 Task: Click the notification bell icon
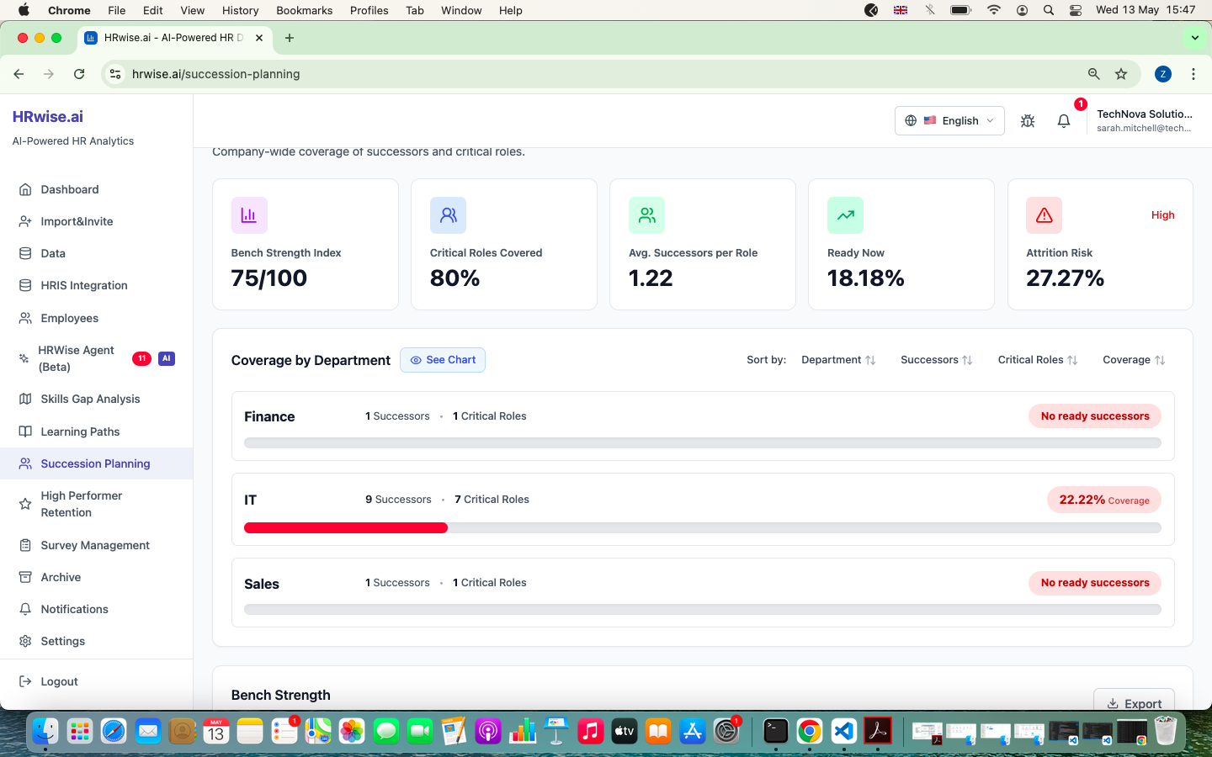click(x=1063, y=121)
